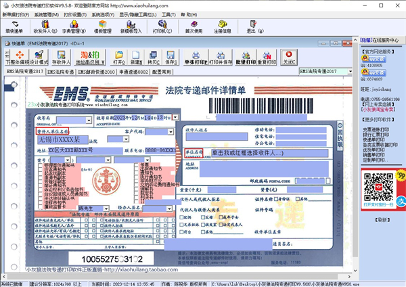The height and width of the screenshot is (287, 406).
Task: Open 系统管理(M) menu
Action: 47,15
